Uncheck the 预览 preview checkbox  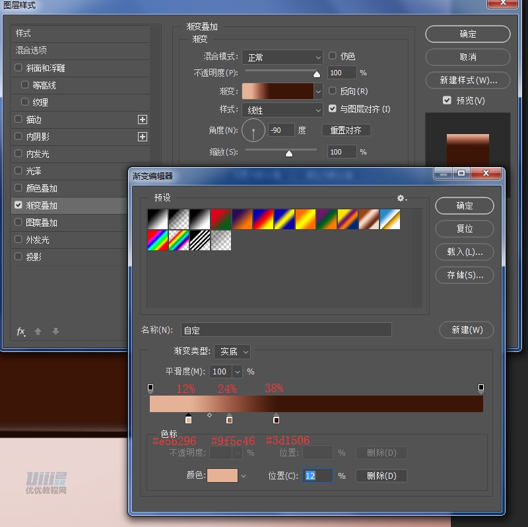point(447,100)
